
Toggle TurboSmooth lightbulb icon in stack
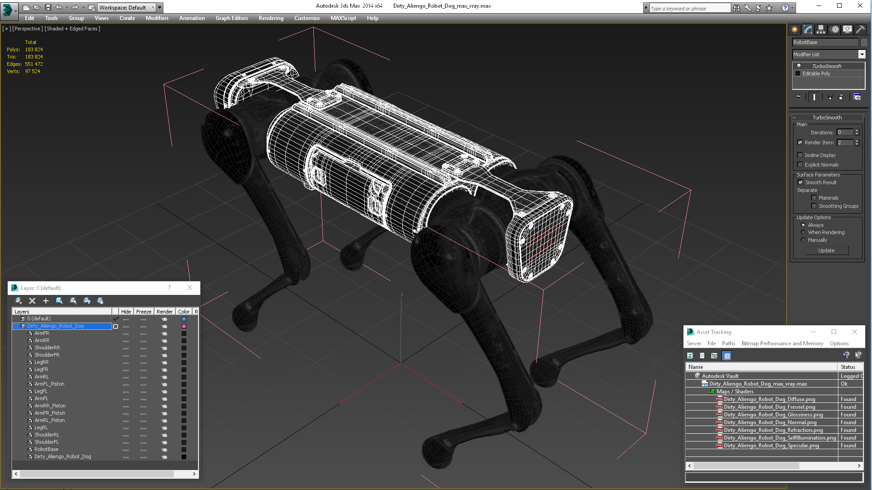point(799,66)
